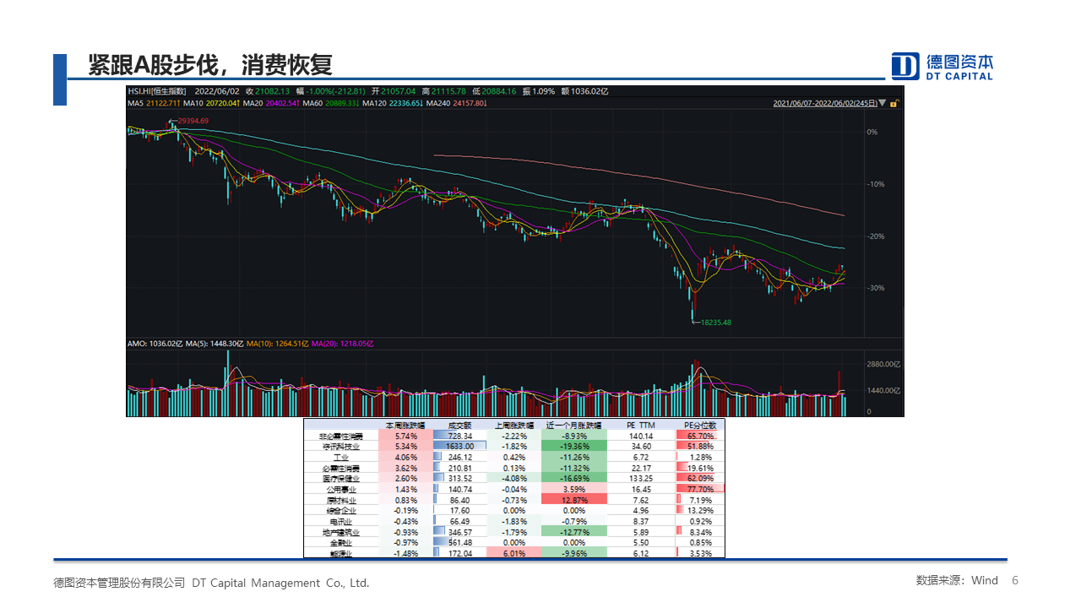The image size is (1081, 608).
Task: Click the 1633.00 turnover cell
Action: (x=459, y=446)
